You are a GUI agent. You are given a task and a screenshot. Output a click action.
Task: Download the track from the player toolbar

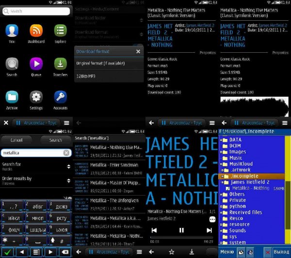[x=192, y=252]
